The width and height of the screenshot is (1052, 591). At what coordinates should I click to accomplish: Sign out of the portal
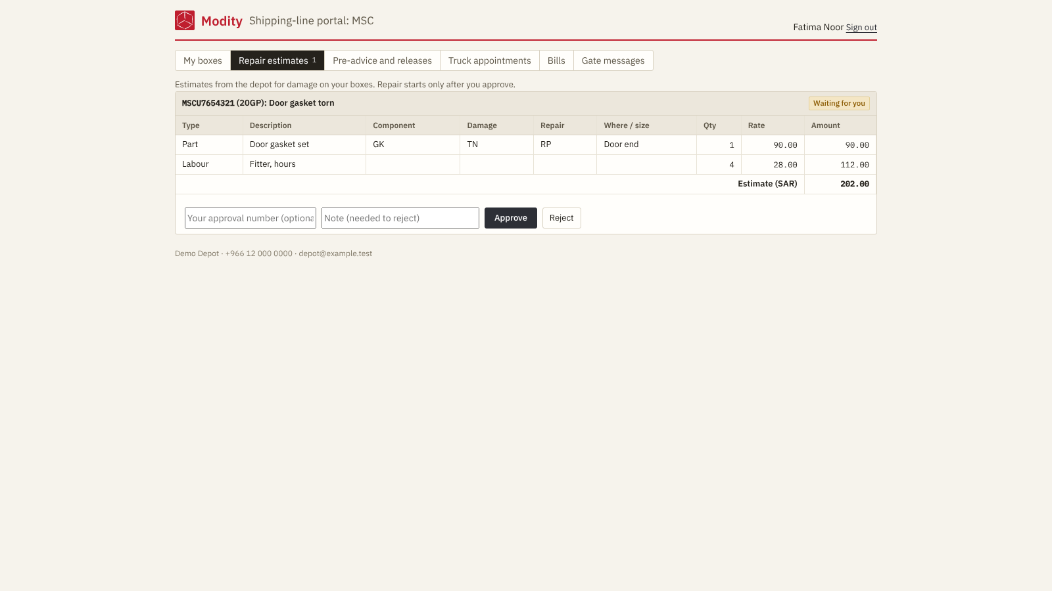861,28
